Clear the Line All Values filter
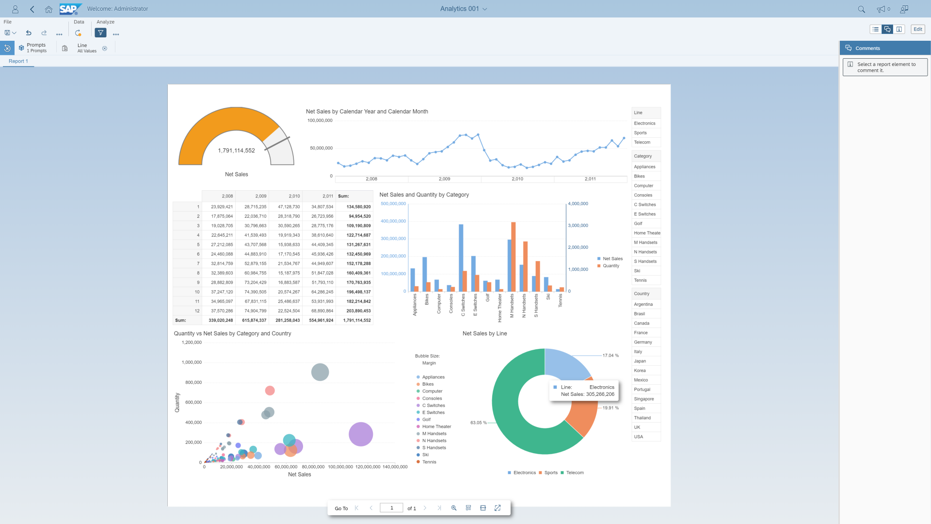This screenshot has width=931, height=524. click(x=105, y=49)
